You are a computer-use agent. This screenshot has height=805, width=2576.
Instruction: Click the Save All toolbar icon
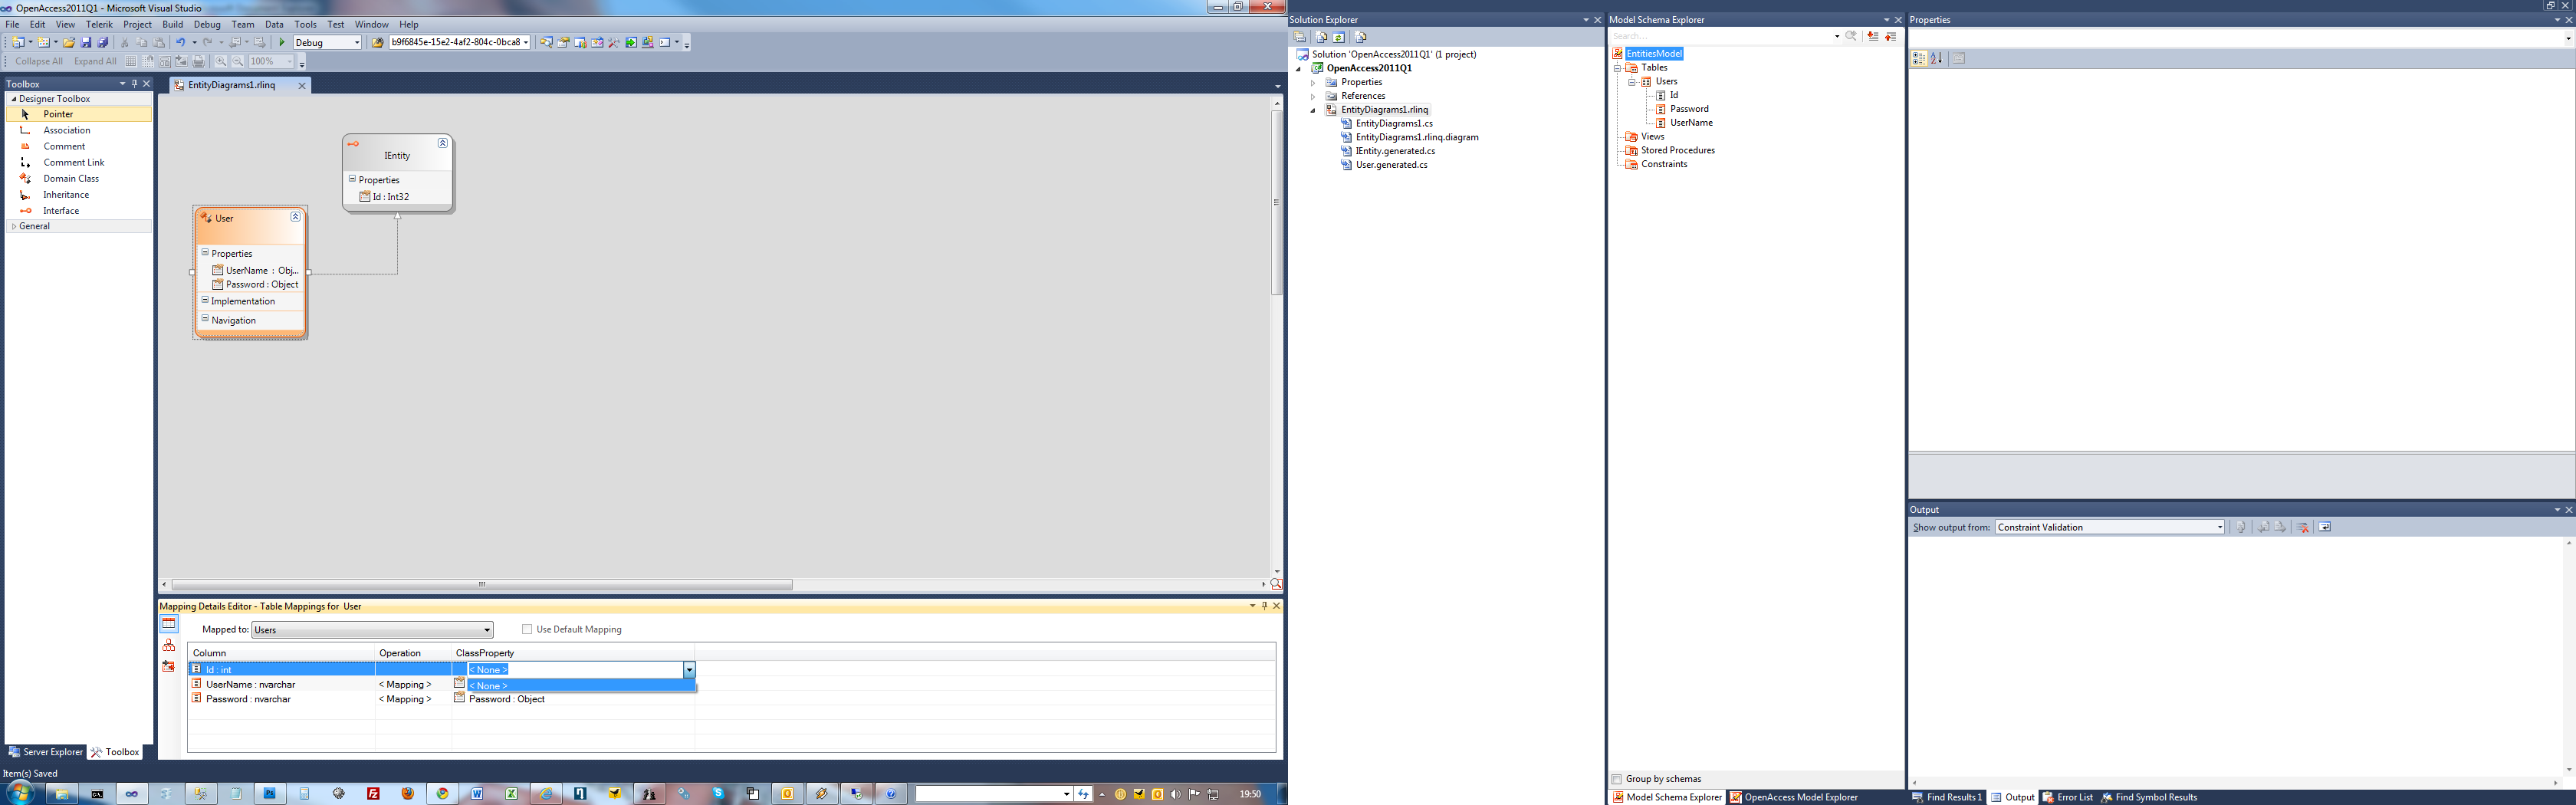pos(103,42)
